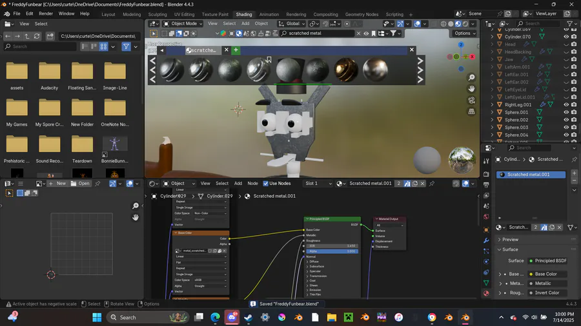Select the Scratched metal.001 material slot
The width and height of the screenshot is (581, 326).
(531, 175)
